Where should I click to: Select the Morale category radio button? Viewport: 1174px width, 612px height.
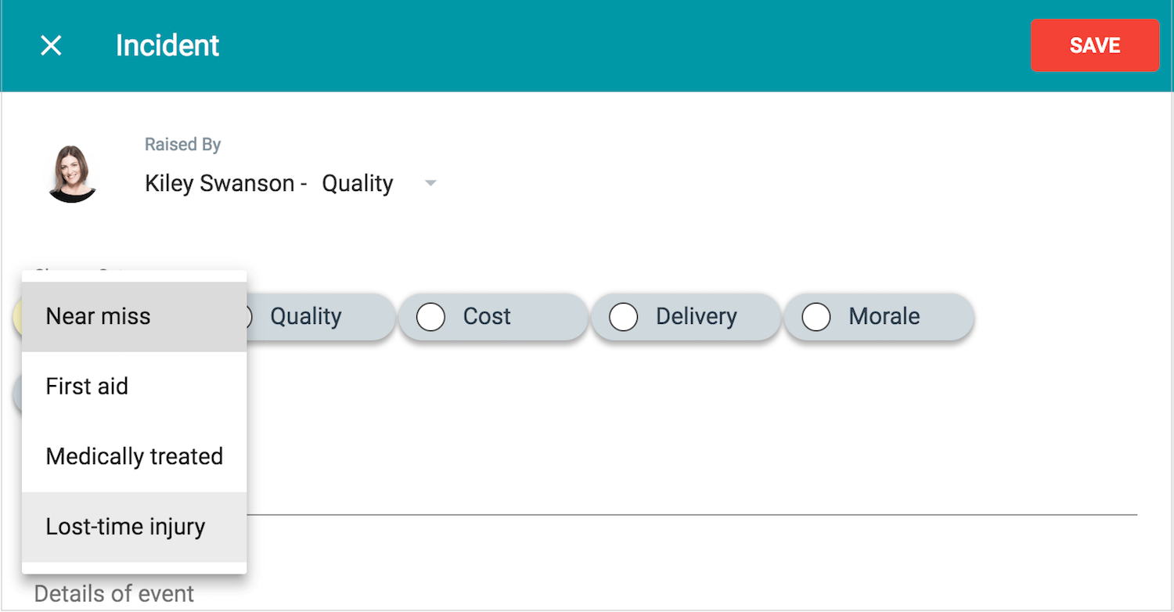(816, 317)
